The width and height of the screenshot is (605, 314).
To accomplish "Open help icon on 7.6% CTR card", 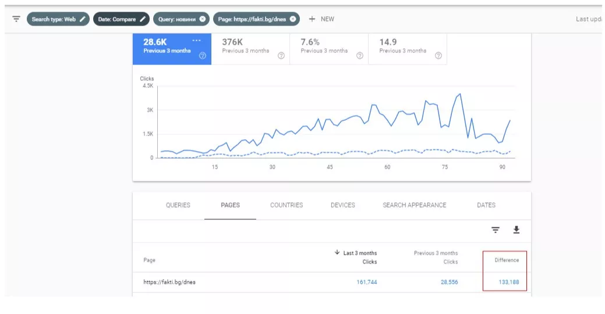I will [x=360, y=56].
